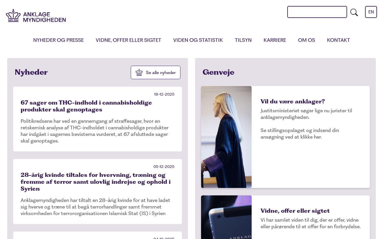Click the blonde prosecutor photo thumbnail
The image size is (383, 239).
pos(226,137)
